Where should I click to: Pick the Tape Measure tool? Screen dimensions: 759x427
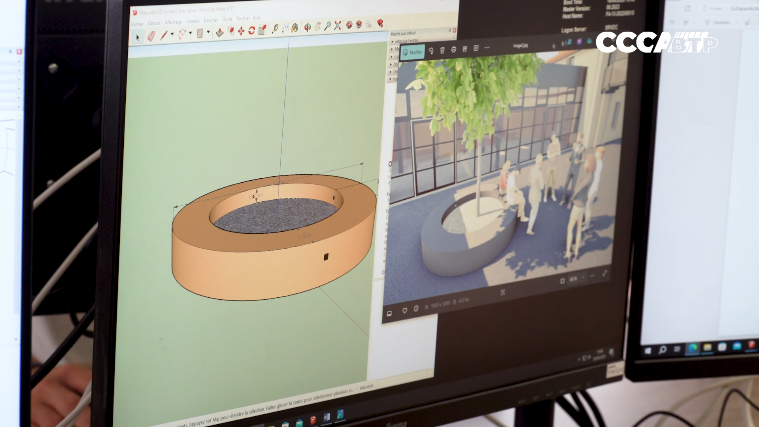(x=275, y=29)
